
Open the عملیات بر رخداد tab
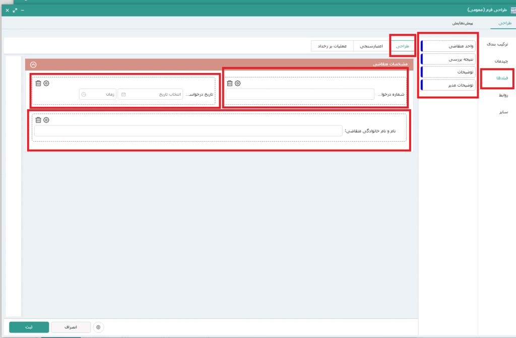pos(331,46)
